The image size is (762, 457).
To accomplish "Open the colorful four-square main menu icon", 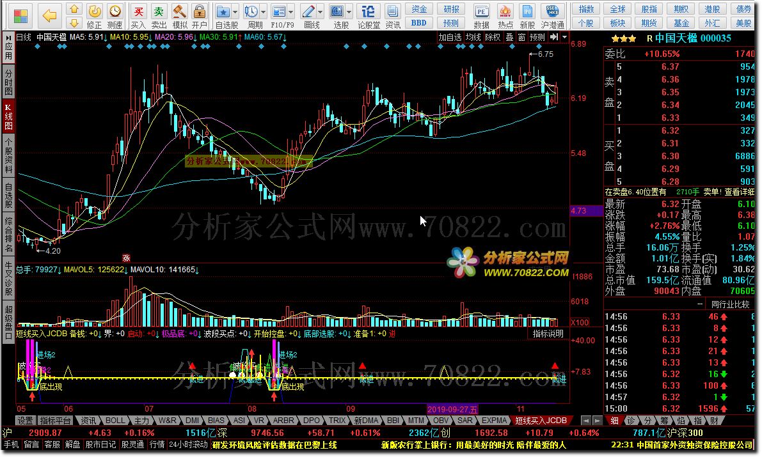I will (20, 17).
